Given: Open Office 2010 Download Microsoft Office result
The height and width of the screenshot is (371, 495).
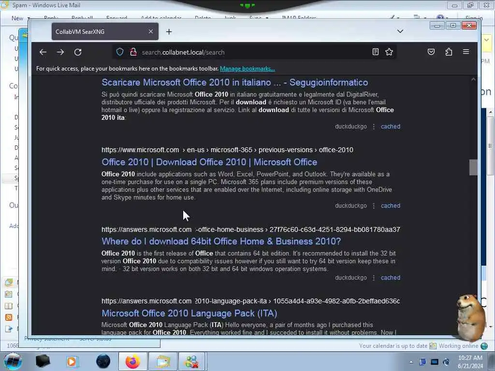Looking at the screenshot, I should pyautogui.click(x=209, y=162).
